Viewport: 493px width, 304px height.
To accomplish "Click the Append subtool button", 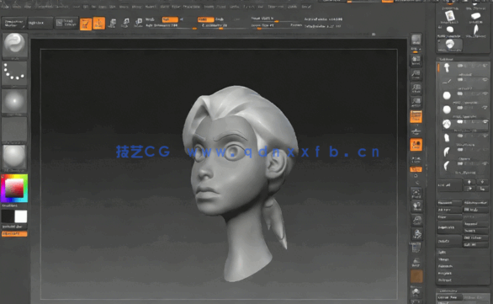I will point(475,224).
